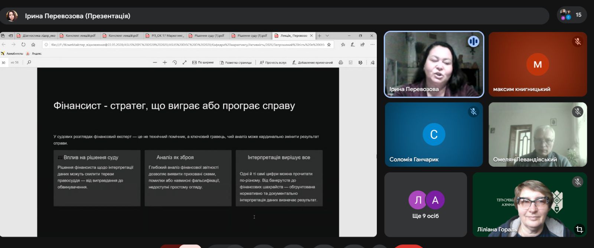594x248 pixels.
Task: Click presenter avatar next to Ірина Перевозова
Action: click(12, 16)
